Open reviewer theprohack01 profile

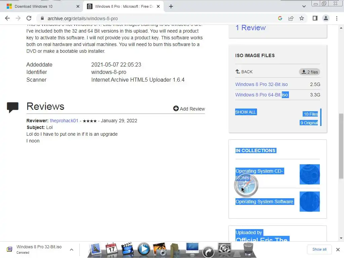64,121
